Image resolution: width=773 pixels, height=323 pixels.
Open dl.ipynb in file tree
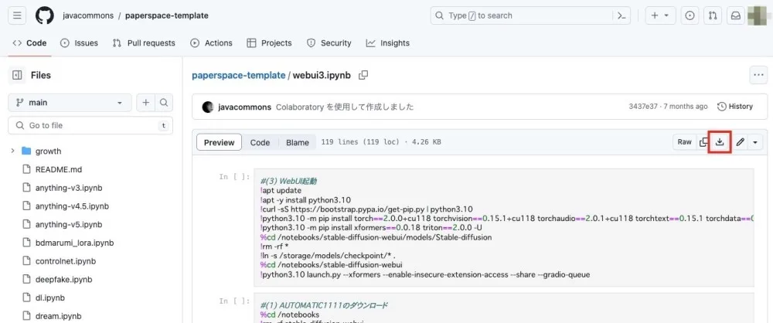(50, 297)
